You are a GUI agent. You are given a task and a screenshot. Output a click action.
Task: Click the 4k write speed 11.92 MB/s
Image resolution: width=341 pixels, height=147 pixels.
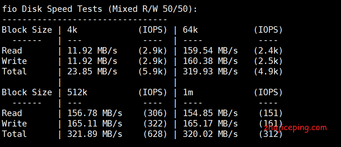92,61
